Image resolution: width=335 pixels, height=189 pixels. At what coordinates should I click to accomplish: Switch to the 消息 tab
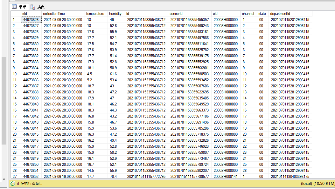(x=38, y=7)
